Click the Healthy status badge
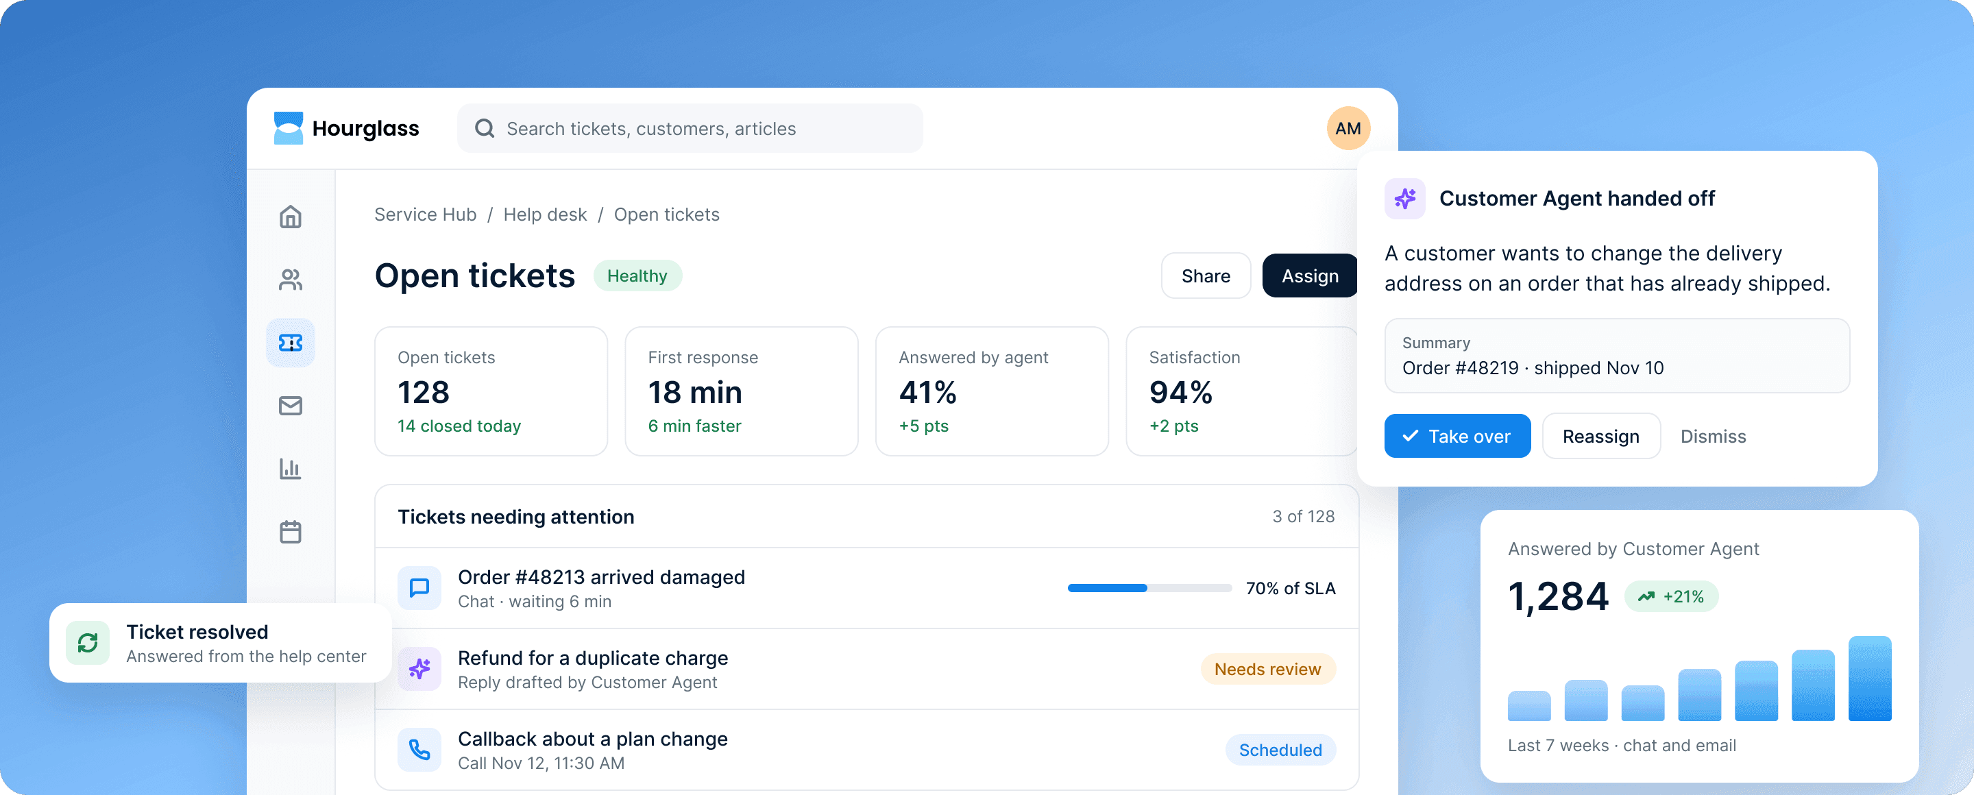This screenshot has height=795, width=1974. 637,276
